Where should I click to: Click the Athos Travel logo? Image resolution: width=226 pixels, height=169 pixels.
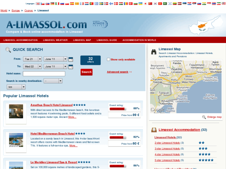pos(100,24)
